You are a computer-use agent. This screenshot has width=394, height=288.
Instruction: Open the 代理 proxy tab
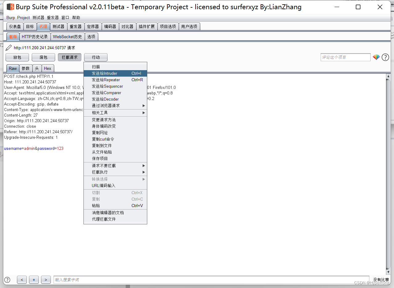43,26
